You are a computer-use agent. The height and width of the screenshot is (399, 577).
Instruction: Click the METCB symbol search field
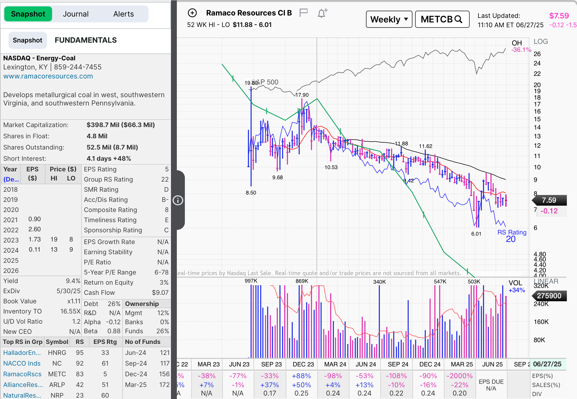point(442,19)
